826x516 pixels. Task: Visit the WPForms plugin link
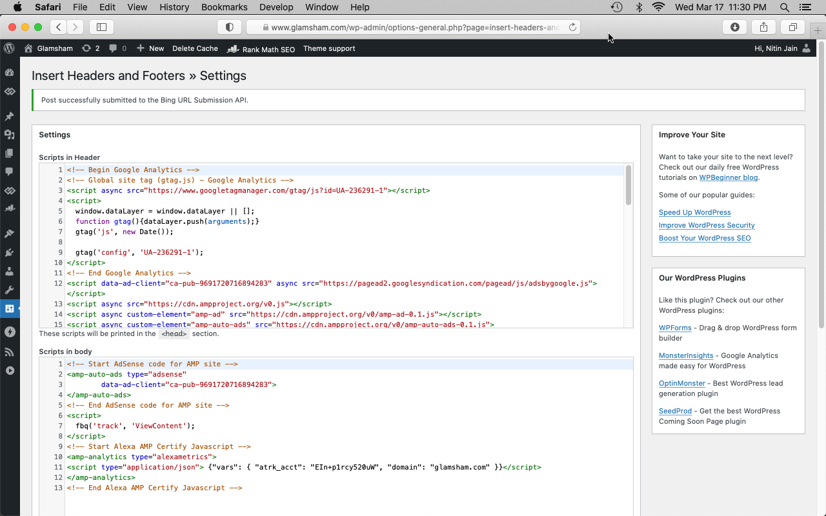(675, 328)
